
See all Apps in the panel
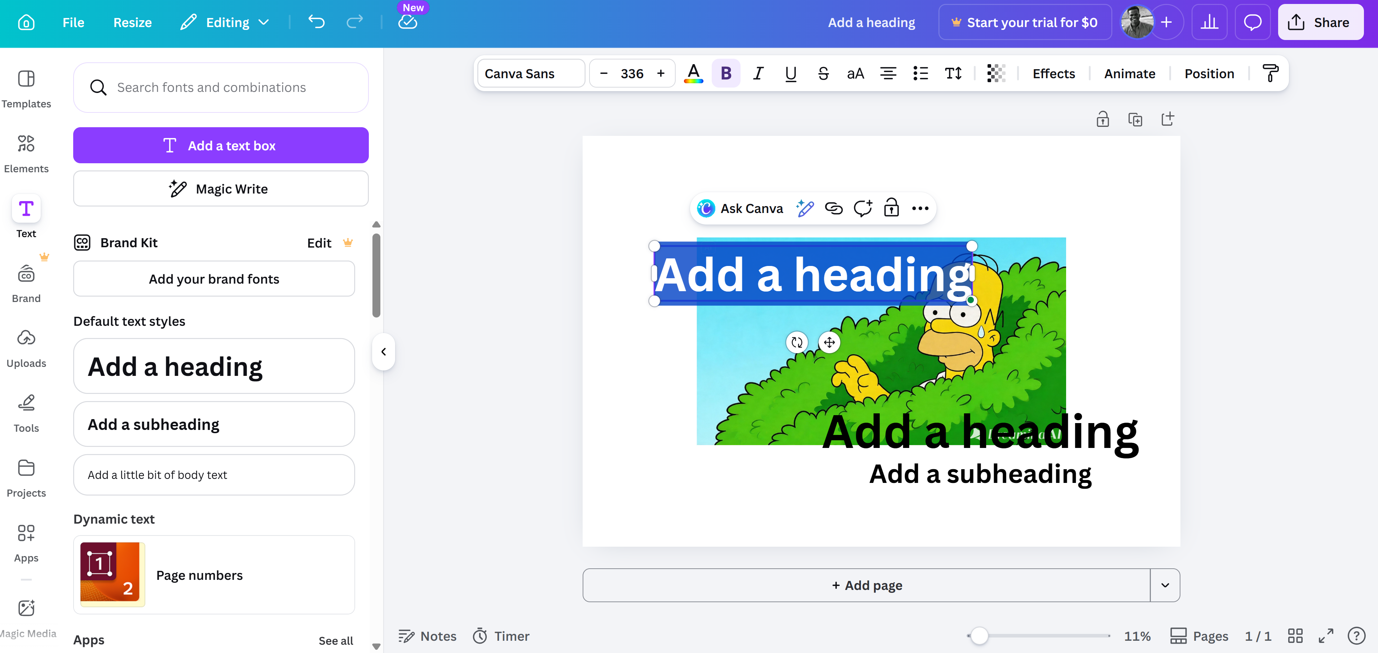335,640
